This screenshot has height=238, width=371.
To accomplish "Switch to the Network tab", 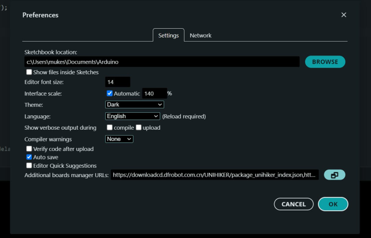I will click(x=200, y=36).
